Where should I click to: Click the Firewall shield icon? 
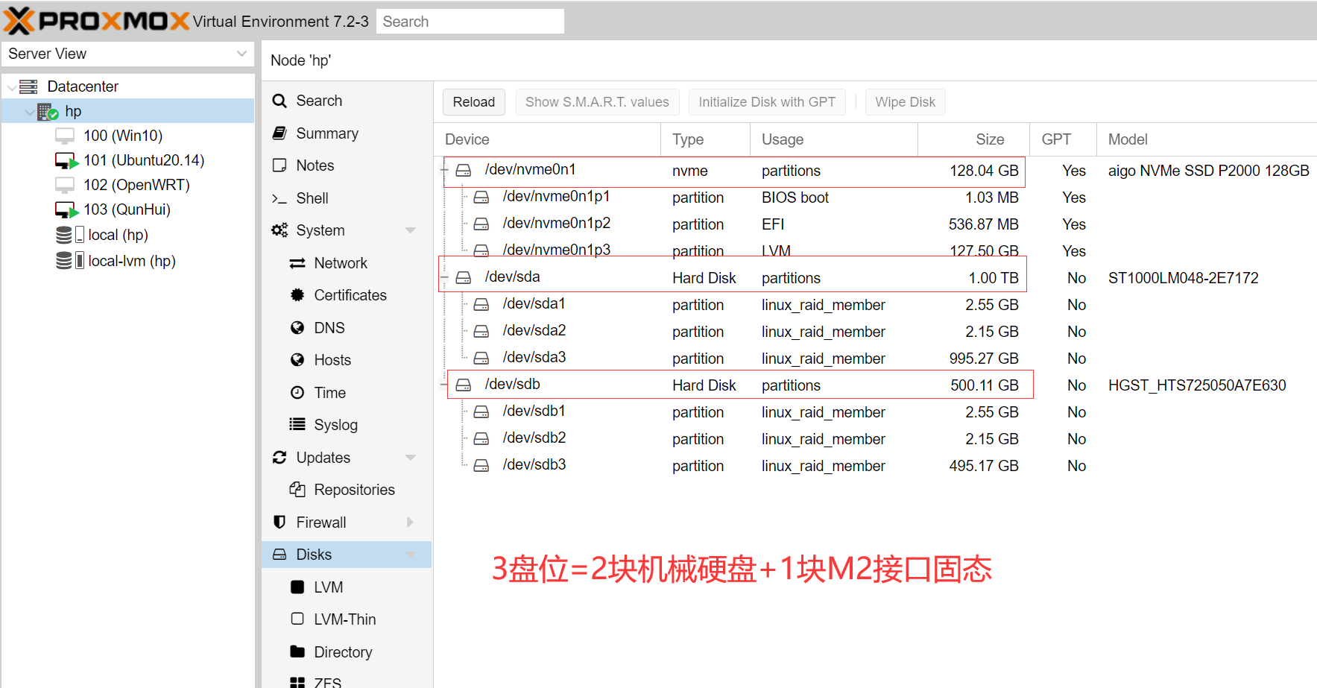point(279,522)
